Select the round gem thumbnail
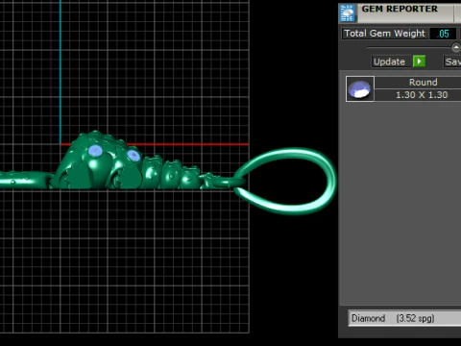The image size is (461, 346). pyautogui.click(x=360, y=88)
